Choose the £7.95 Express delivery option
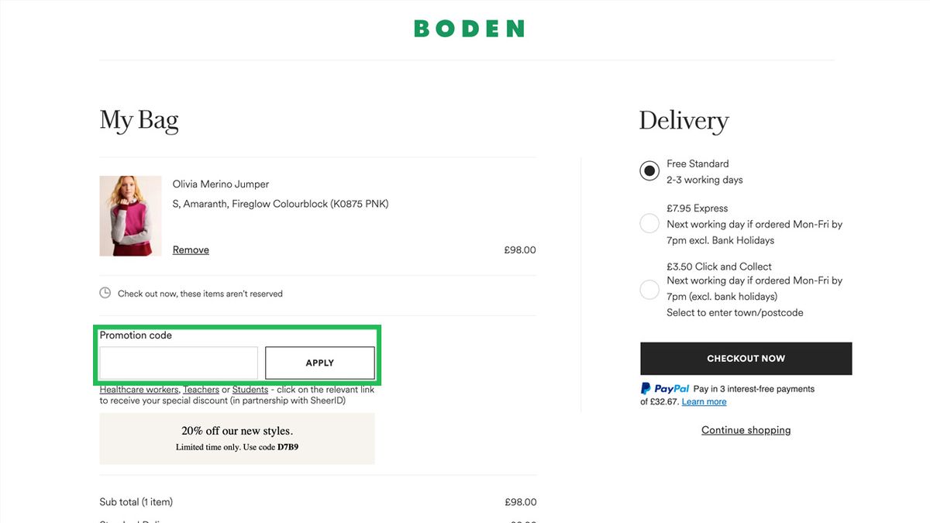Screen dimensions: 930x523 (x=649, y=222)
